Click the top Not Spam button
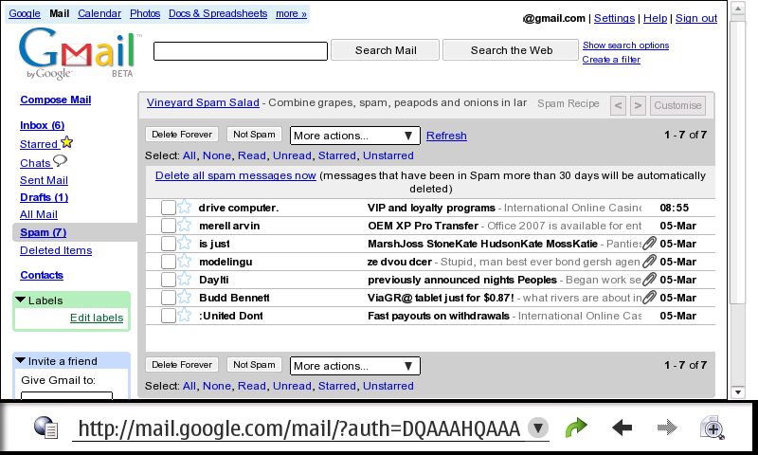 tap(254, 135)
